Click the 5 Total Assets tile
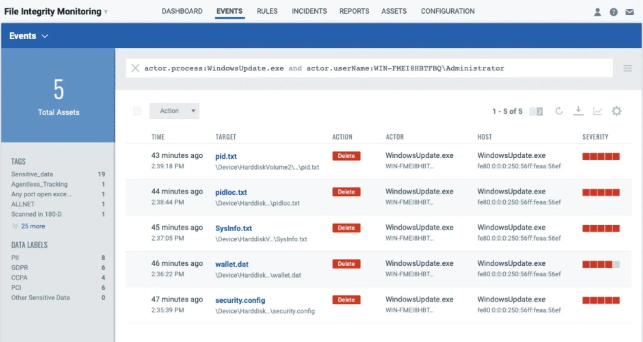Viewport: 643px width, 342px height. click(58, 96)
